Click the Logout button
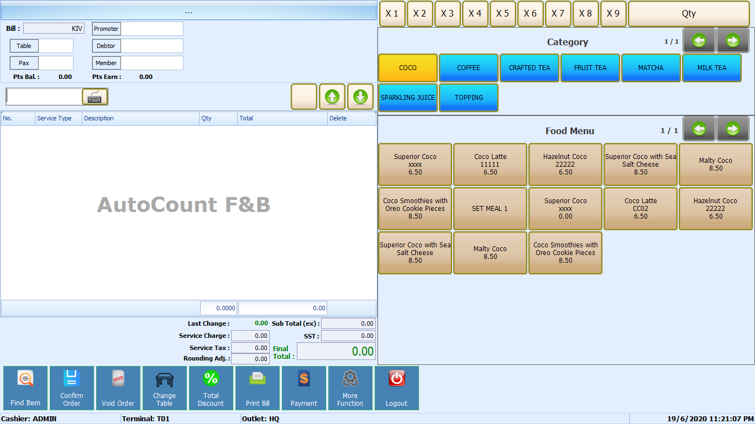Viewport: 755px width, 424px height. 397,388
